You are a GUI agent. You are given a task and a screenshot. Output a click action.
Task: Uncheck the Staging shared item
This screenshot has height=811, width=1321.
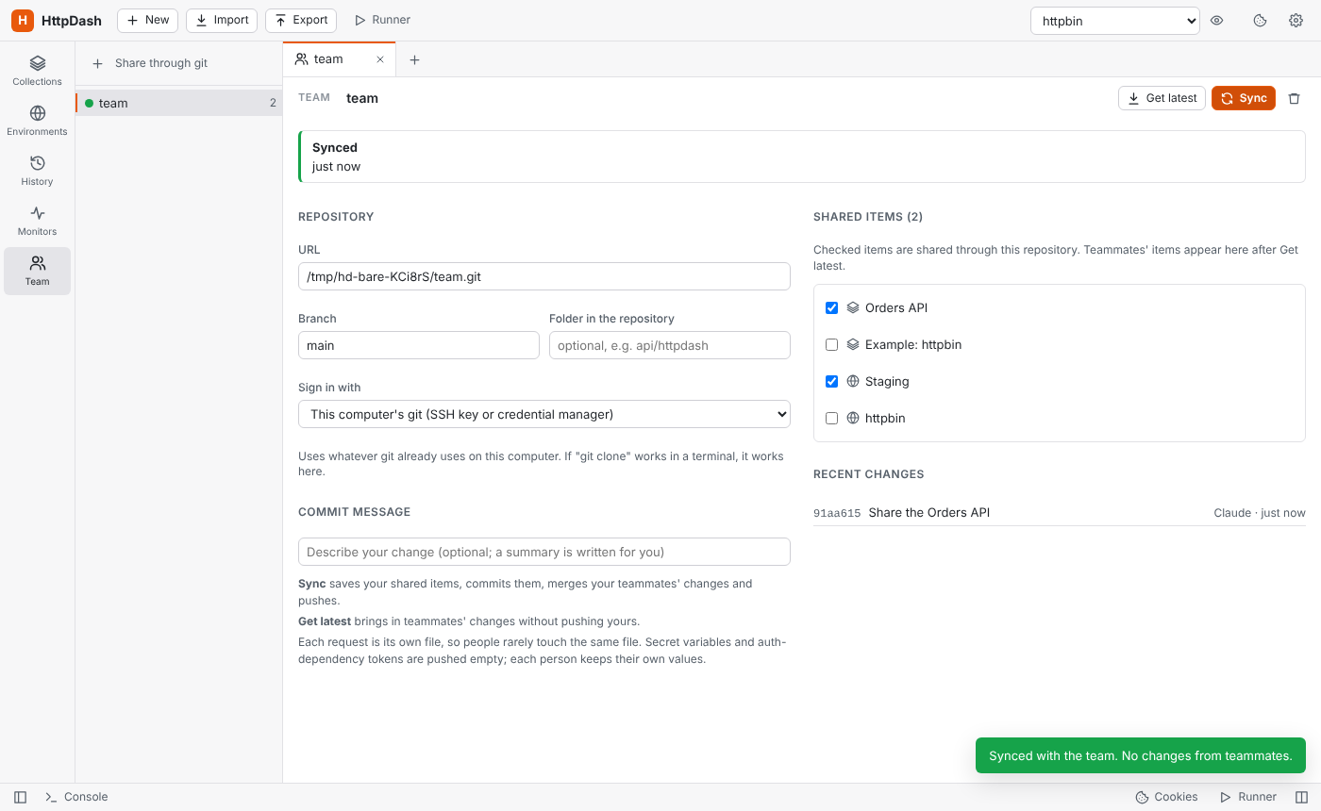tap(831, 382)
